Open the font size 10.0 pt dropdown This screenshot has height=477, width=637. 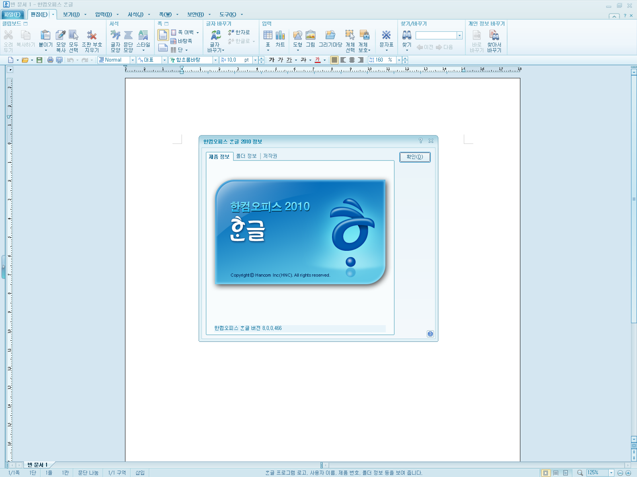pyautogui.click(x=255, y=60)
